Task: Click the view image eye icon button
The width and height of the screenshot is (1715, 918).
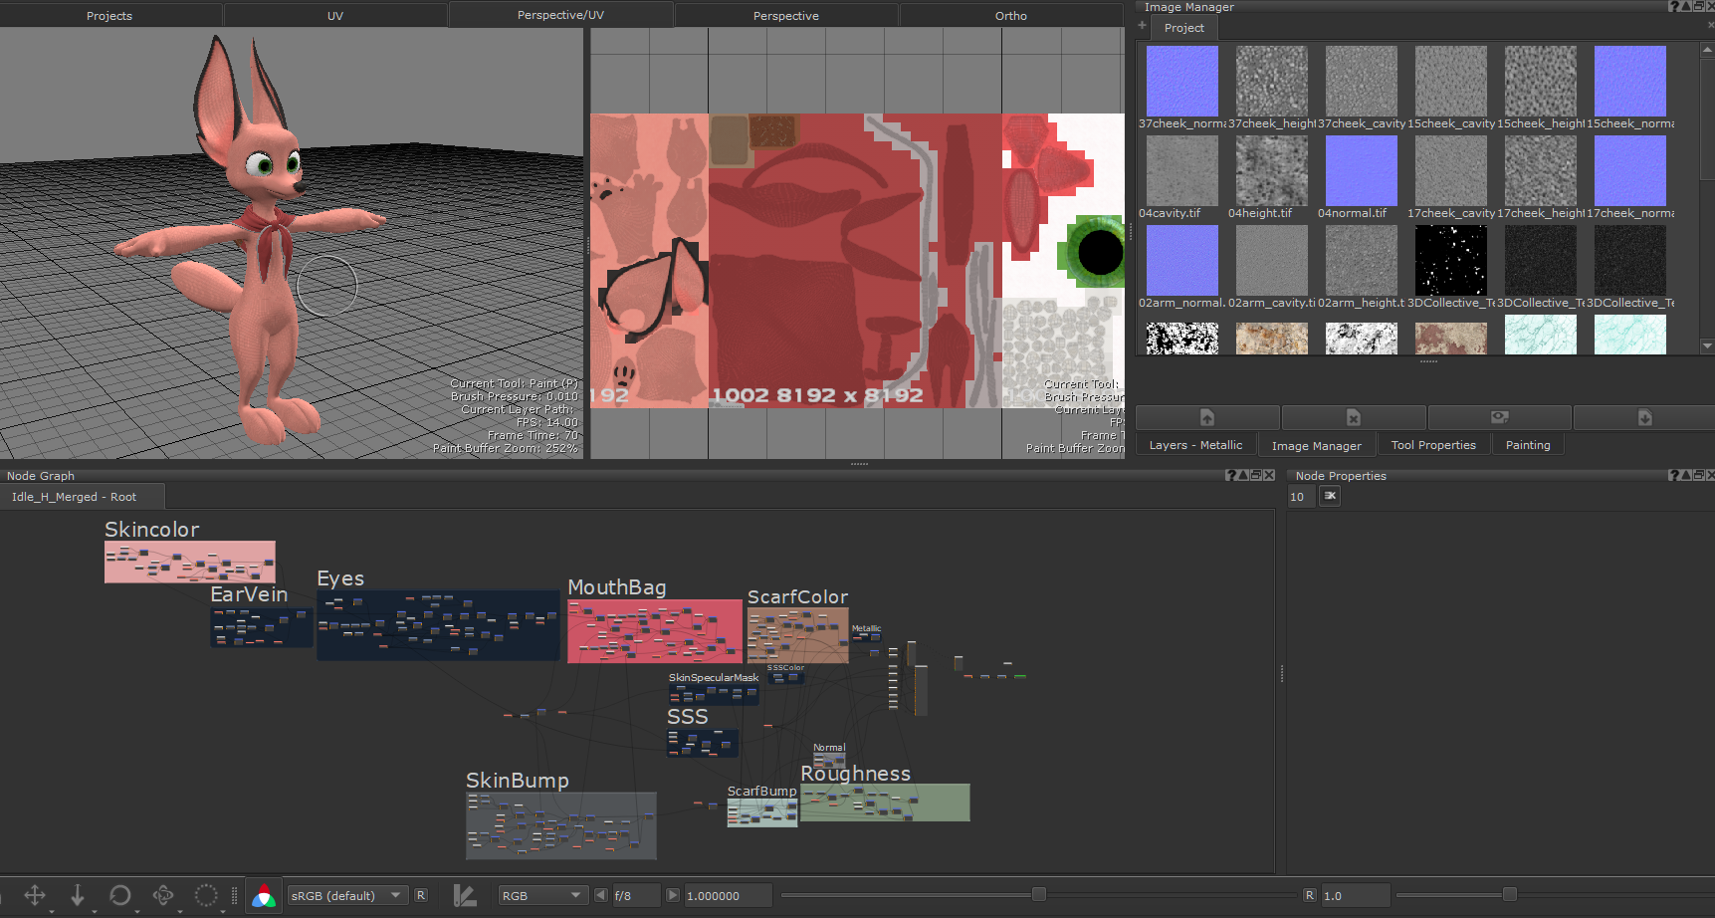Action: pos(1499,417)
